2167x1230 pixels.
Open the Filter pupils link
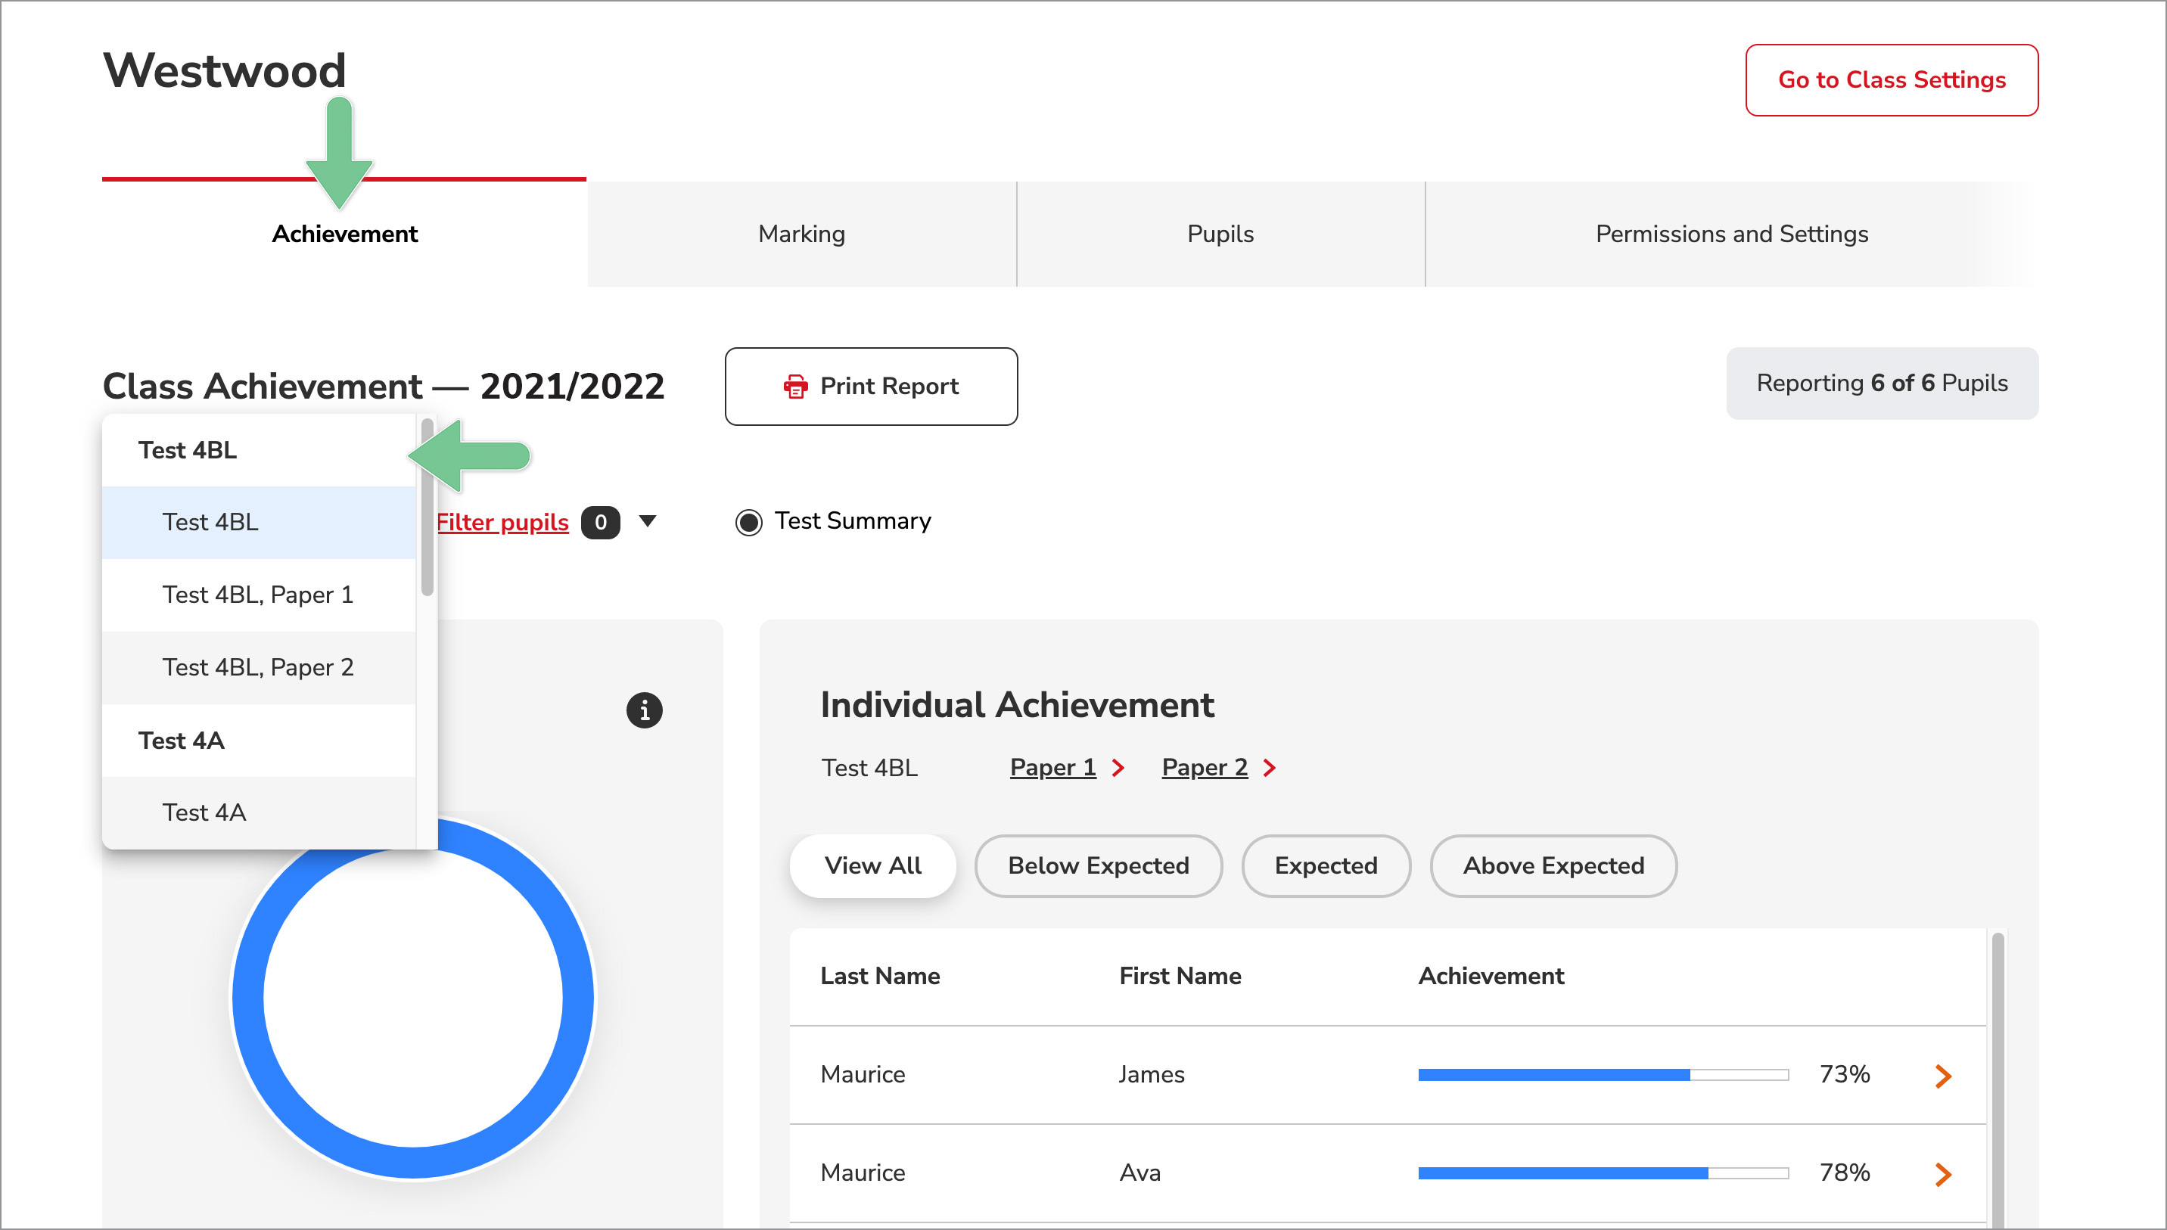point(502,522)
